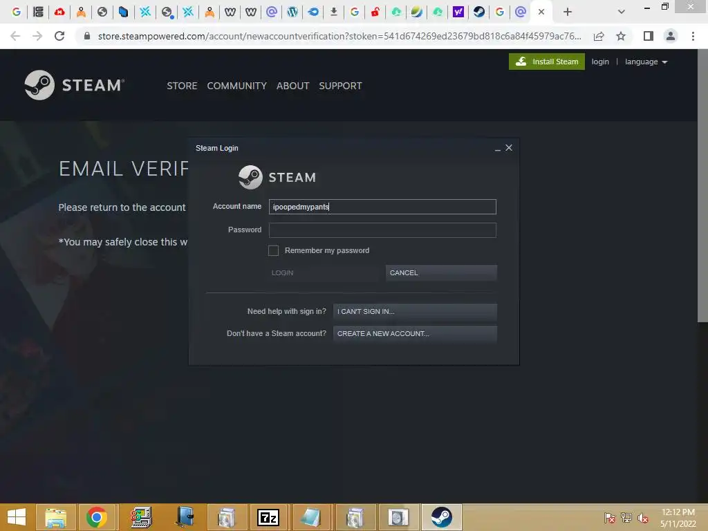The image size is (708, 531).
Task: Open the SUPPORT page link
Action: coord(340,86)
